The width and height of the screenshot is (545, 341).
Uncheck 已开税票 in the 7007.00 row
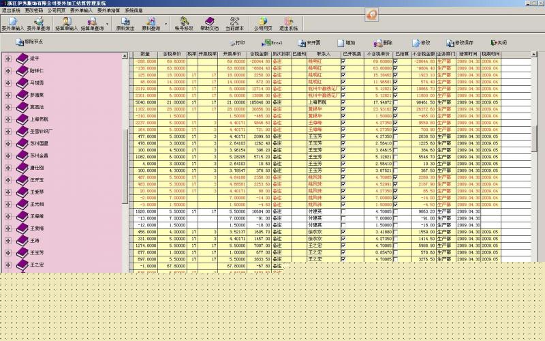point(343,246)
